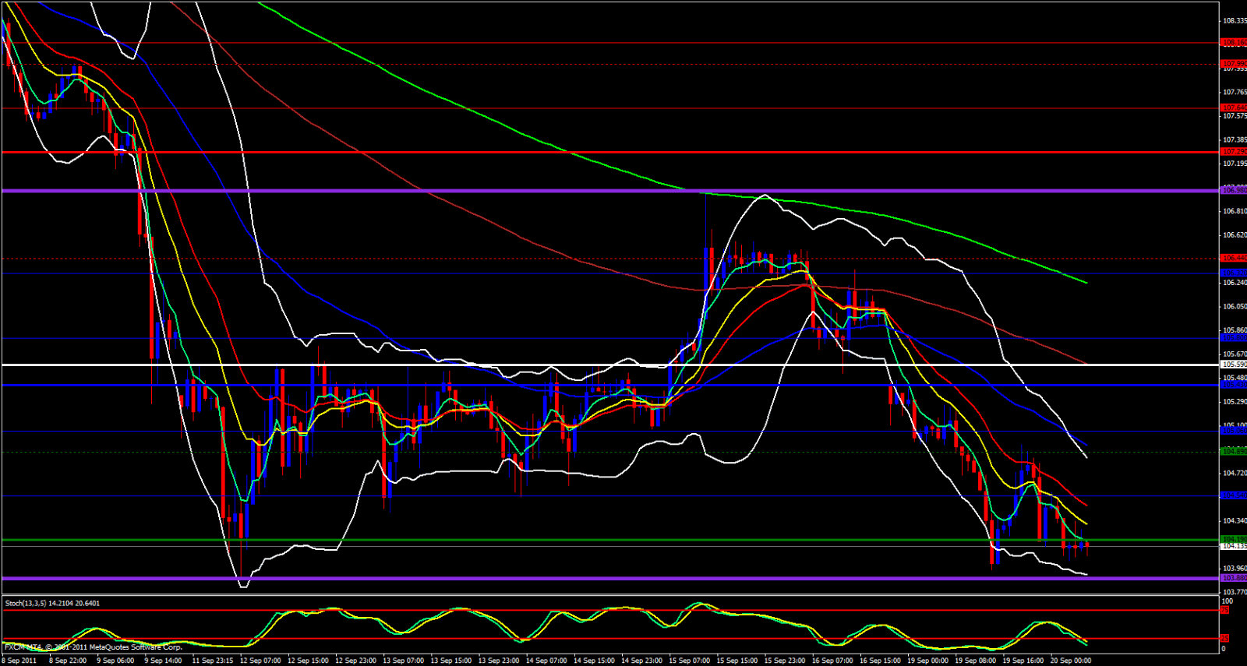Click the green 104.190 price level tag
The height and width of the screenshot is (666, 1247).
pos(1234,539)
